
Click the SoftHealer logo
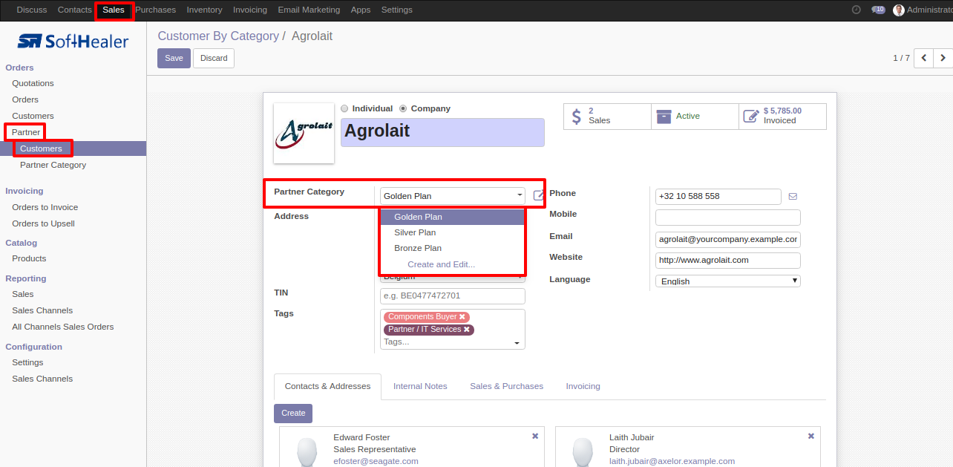[x=73, y=41]
